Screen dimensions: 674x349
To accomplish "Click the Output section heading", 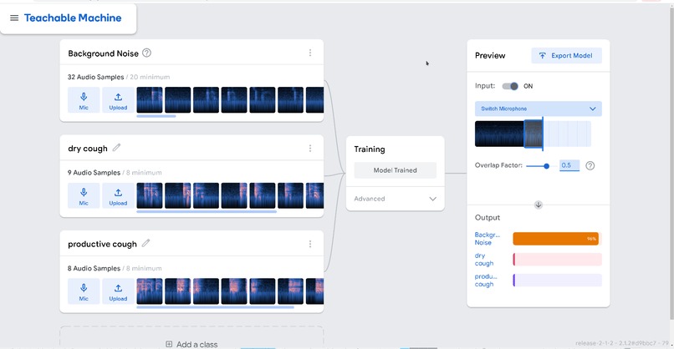I will point(488,218).
